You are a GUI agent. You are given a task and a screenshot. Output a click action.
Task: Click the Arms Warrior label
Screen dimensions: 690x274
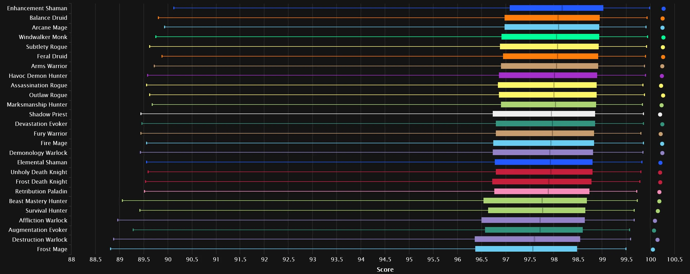click(x=49, y=66)
